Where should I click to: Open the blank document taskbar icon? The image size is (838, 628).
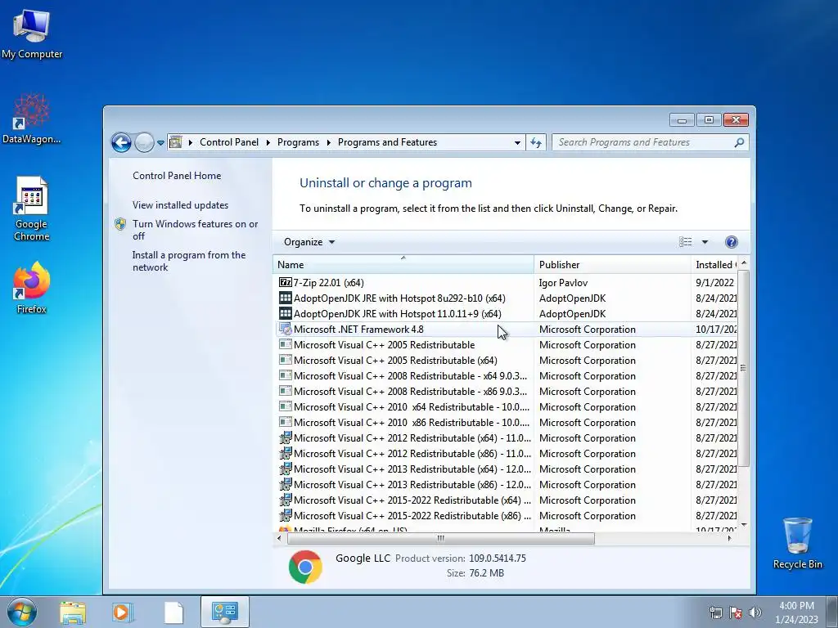coord(173,612)
